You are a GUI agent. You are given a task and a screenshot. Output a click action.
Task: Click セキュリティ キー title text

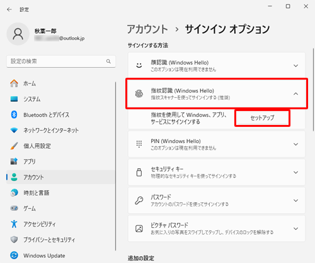(167, 169)
